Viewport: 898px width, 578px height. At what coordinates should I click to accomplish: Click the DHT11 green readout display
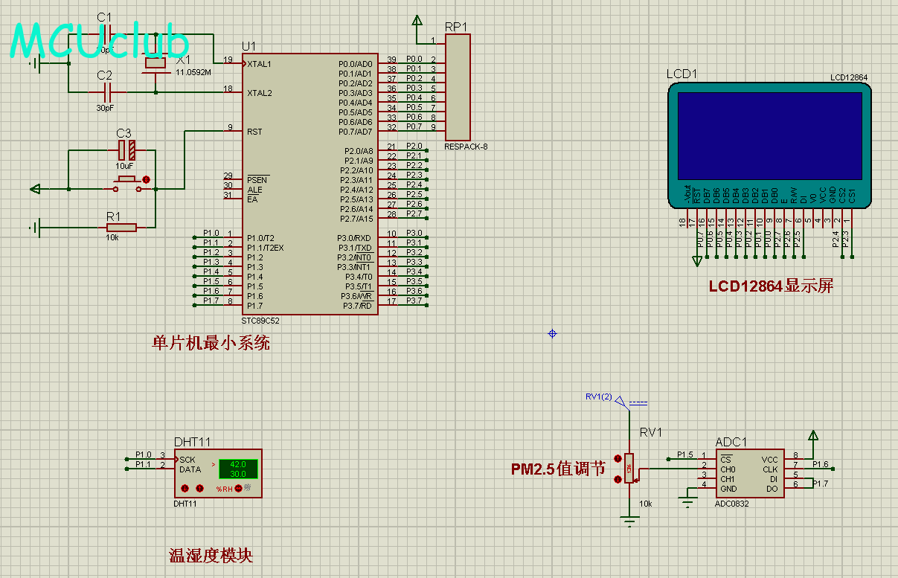238,469
